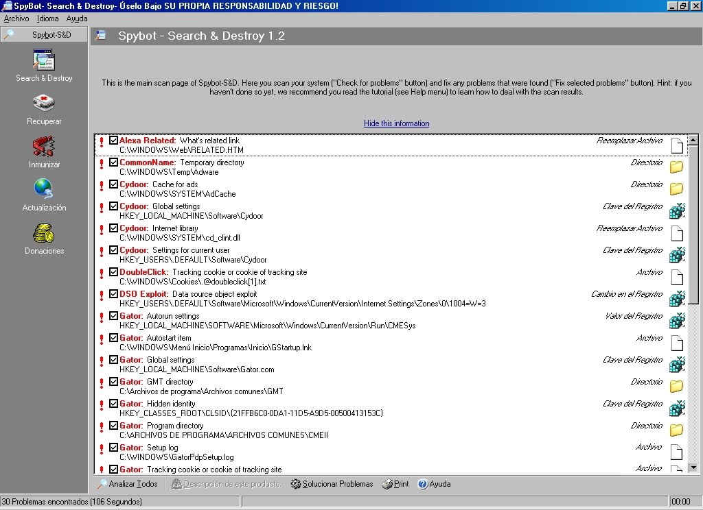Click the red exclamation mark beside Alexa Related
The image size is (703, 510).
[x=102, y=141]
